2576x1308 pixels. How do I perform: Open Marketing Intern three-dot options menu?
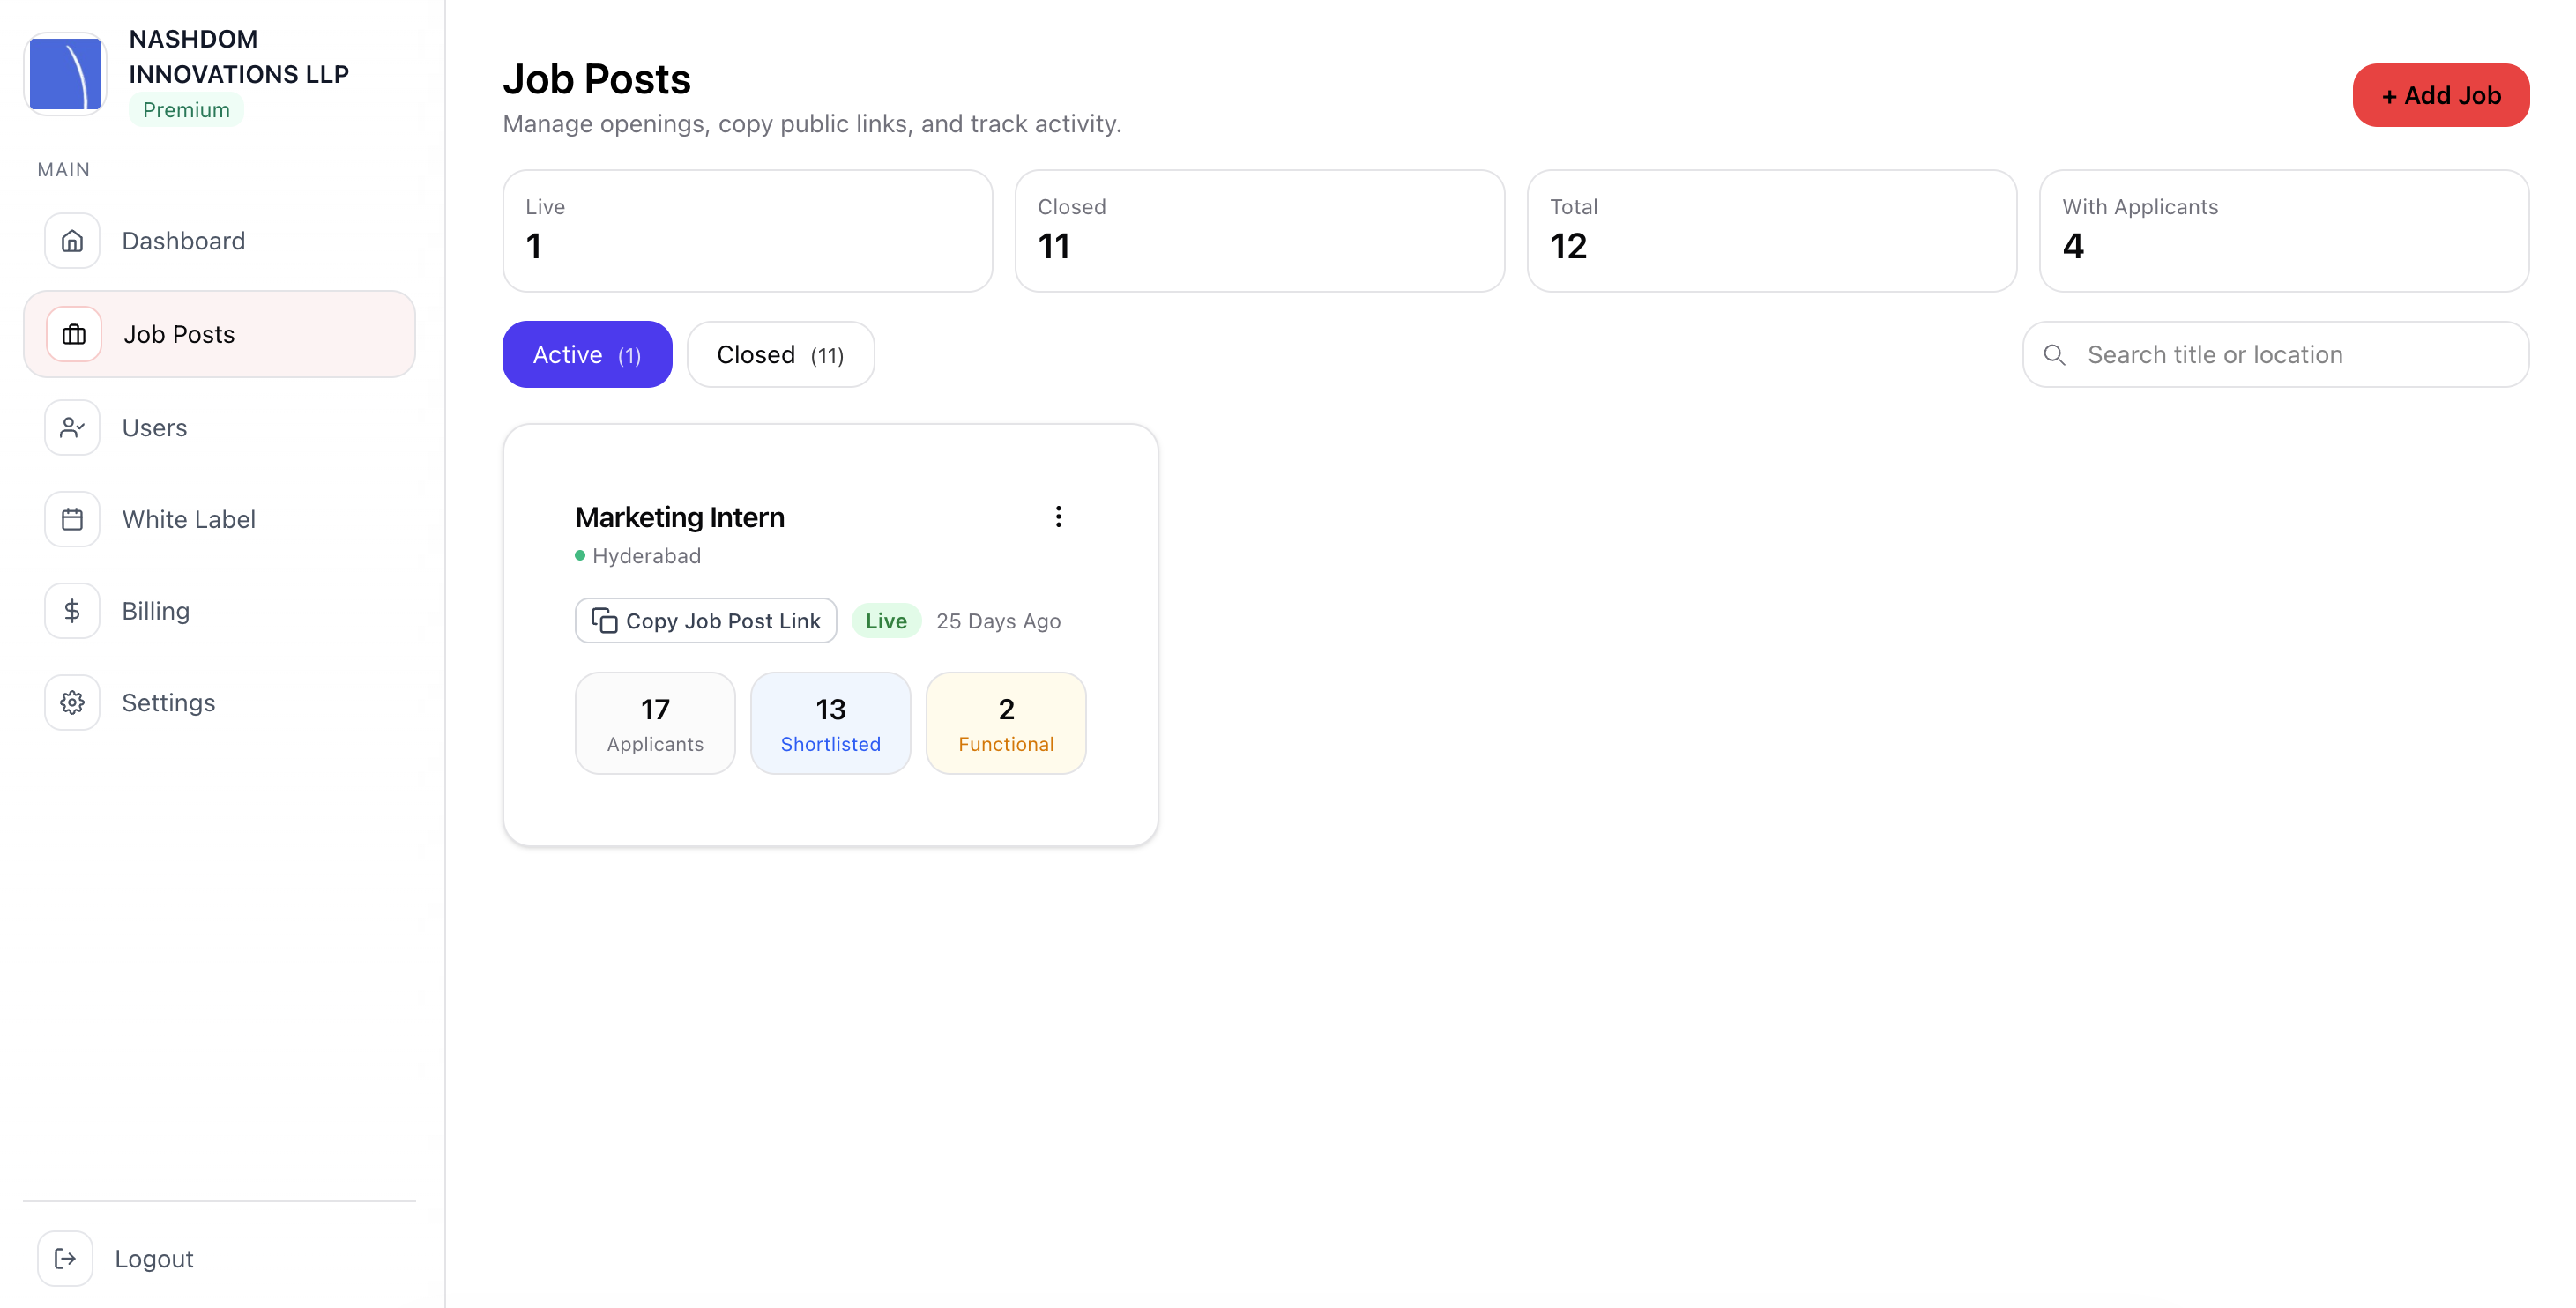(x=1058, y=516)
